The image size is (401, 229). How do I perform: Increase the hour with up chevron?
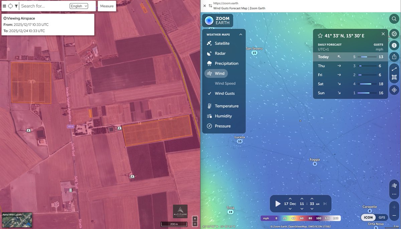pyautogui.click(x=302, y=199)
